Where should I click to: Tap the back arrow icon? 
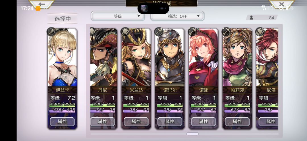42,4
